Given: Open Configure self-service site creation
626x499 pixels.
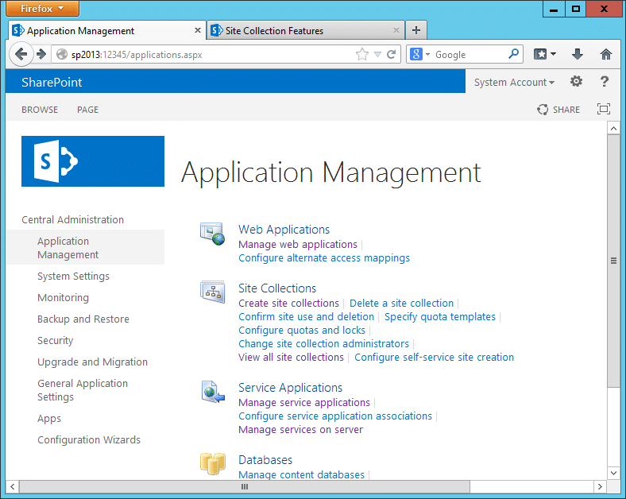Looking at the screenshot, I should 434,358.
